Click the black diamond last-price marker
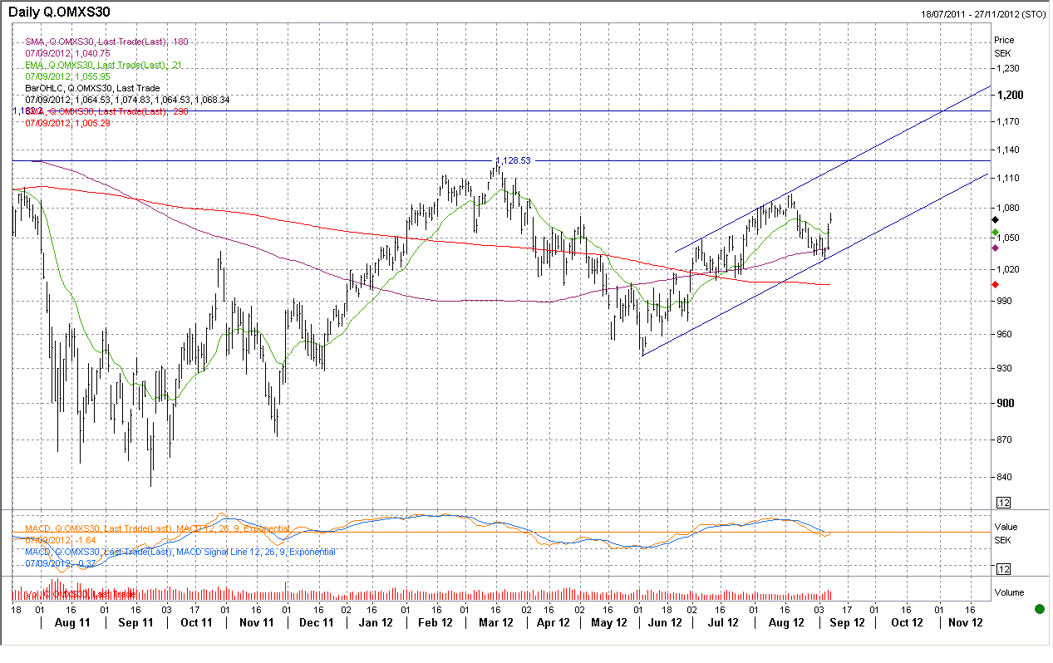The width and height of the screenshot is (1053, 663). 996,218
